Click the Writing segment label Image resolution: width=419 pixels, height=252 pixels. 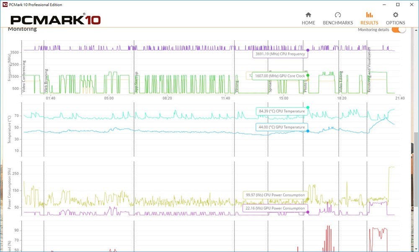[237, 87]
